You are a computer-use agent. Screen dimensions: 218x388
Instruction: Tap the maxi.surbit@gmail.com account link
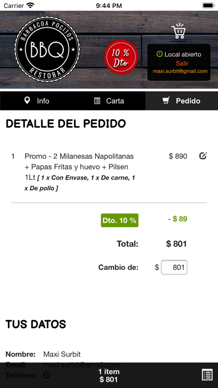click(x=180, y=71)
